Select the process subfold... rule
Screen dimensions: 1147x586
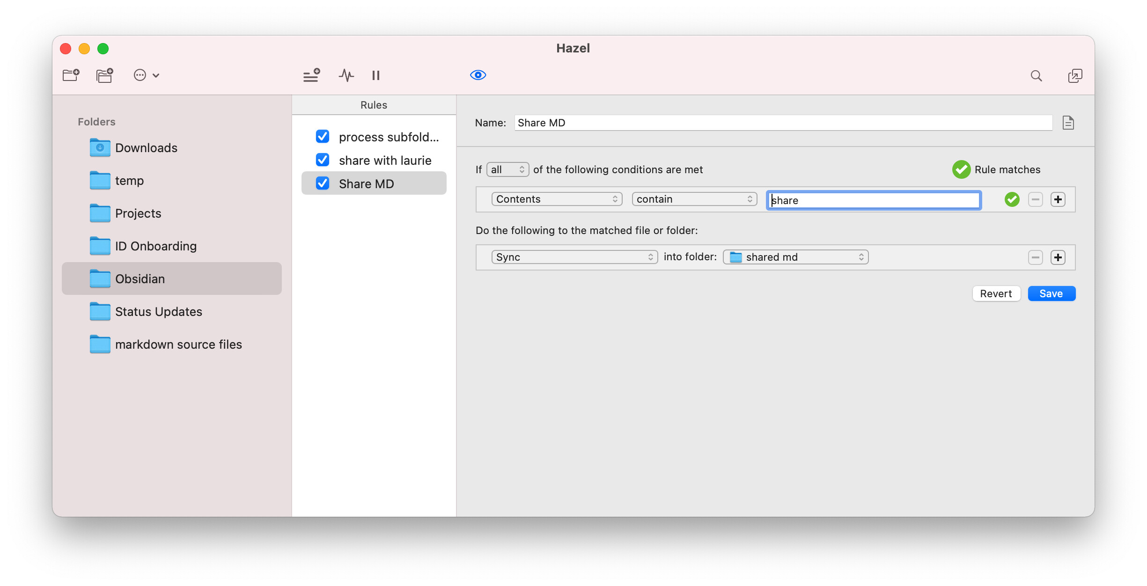click(389, 137)
